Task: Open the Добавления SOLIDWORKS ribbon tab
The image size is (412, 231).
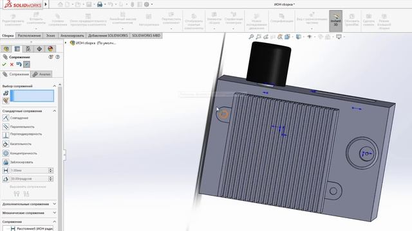Action: (108, 35)
